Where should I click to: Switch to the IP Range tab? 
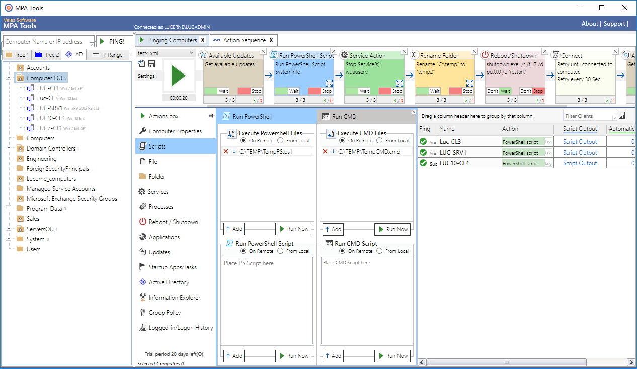point(108,55)
